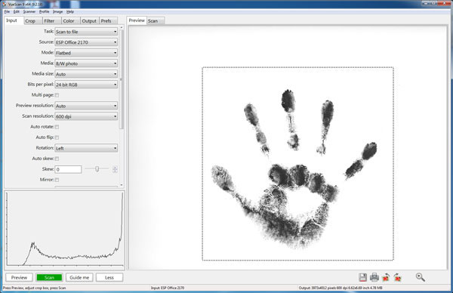Open the Profile menu
Viewport: 453px width, 293px height.
(x=44, y=11)
